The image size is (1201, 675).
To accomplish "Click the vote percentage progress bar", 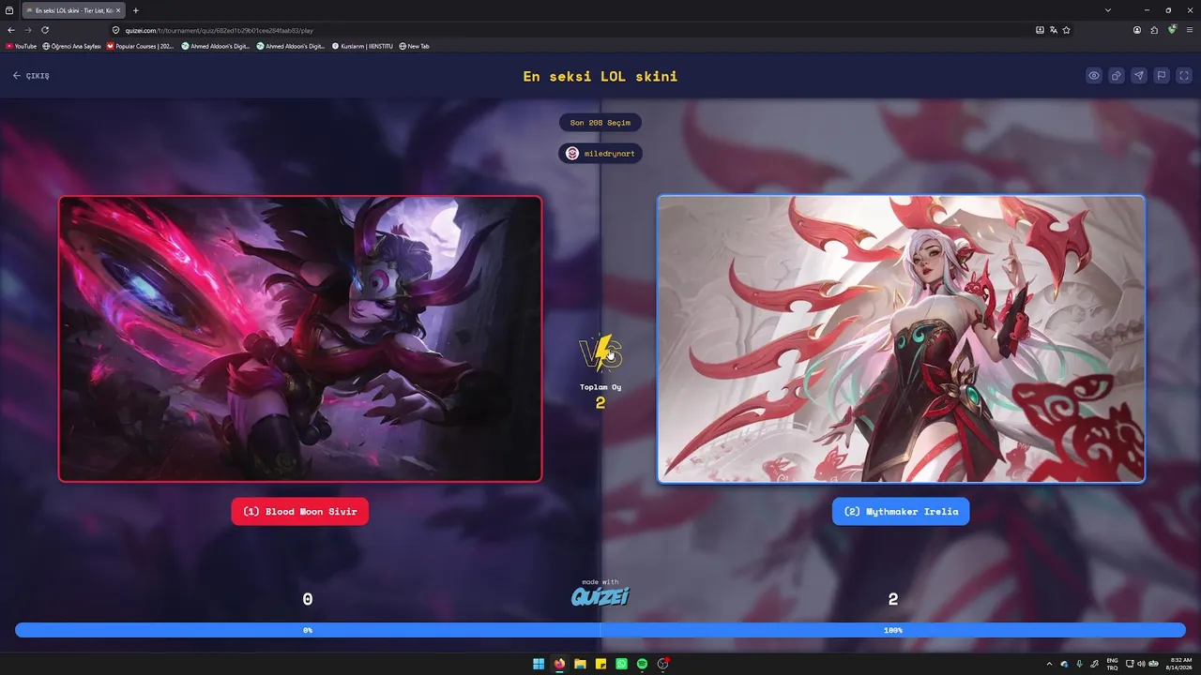I will (600, 630).
